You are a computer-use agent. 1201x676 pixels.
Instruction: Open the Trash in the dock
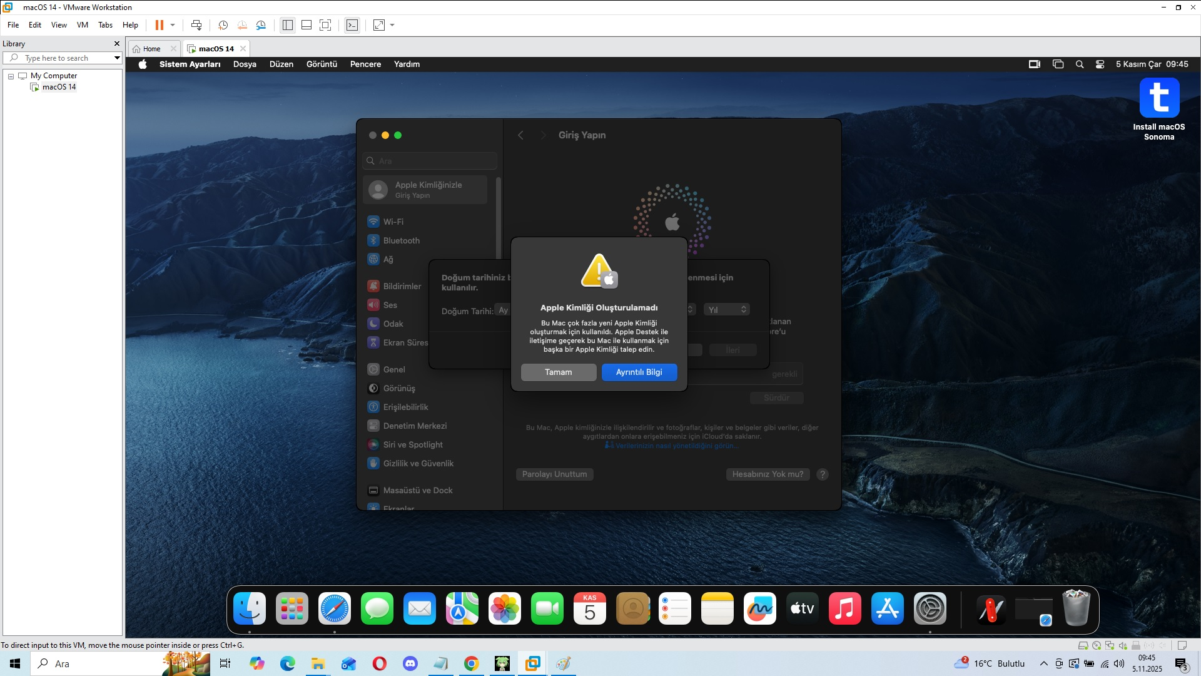tap(1077, 608)
